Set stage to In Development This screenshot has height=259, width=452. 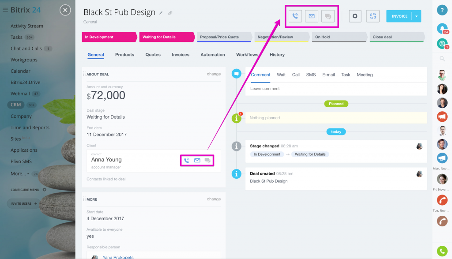click(x=109, y=37)
